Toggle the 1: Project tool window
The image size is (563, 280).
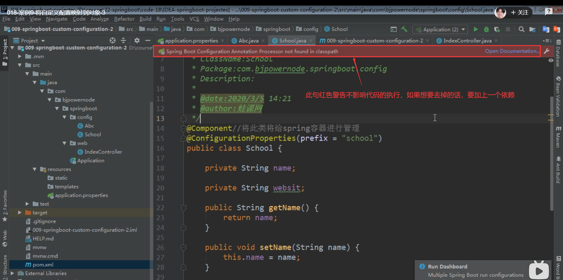click(x=5, y=52)
